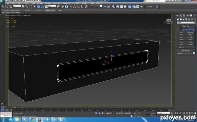Click the object color swatch

tap(194, 53)
